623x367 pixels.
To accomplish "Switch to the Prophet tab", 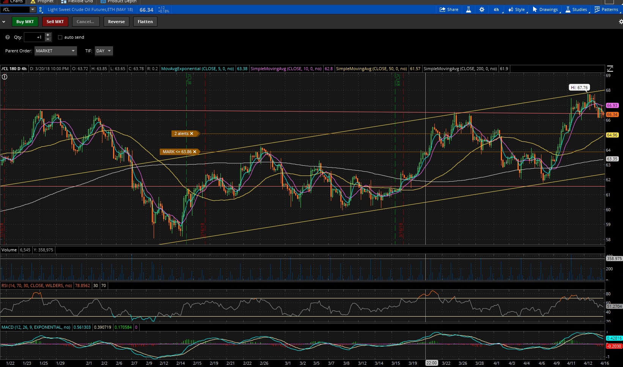I will [x=42, y=2].
